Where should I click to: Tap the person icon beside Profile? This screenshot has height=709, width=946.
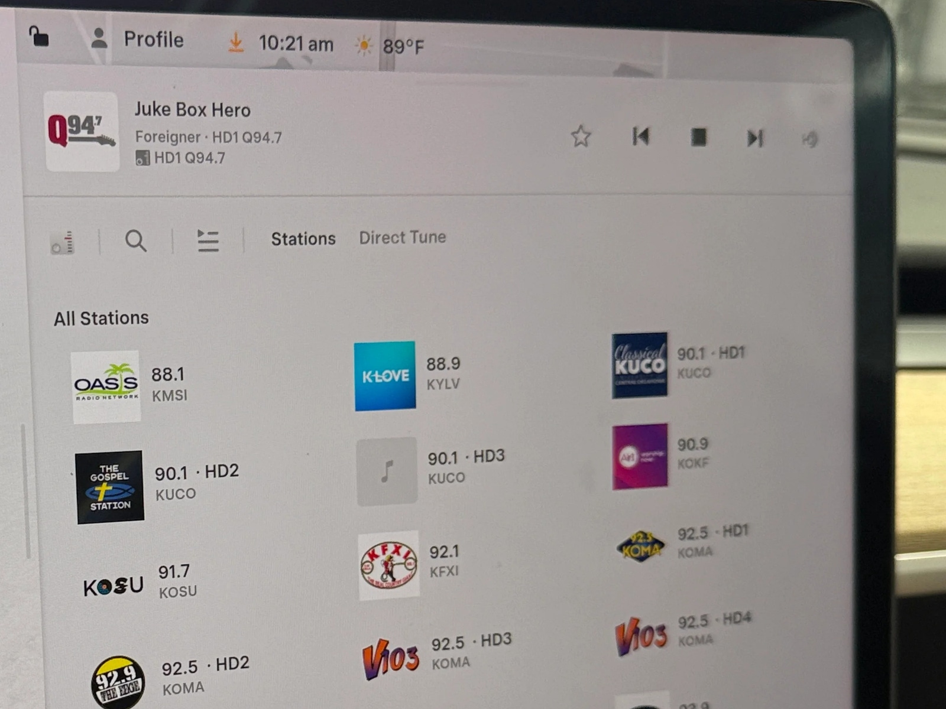tap(99, 38)
